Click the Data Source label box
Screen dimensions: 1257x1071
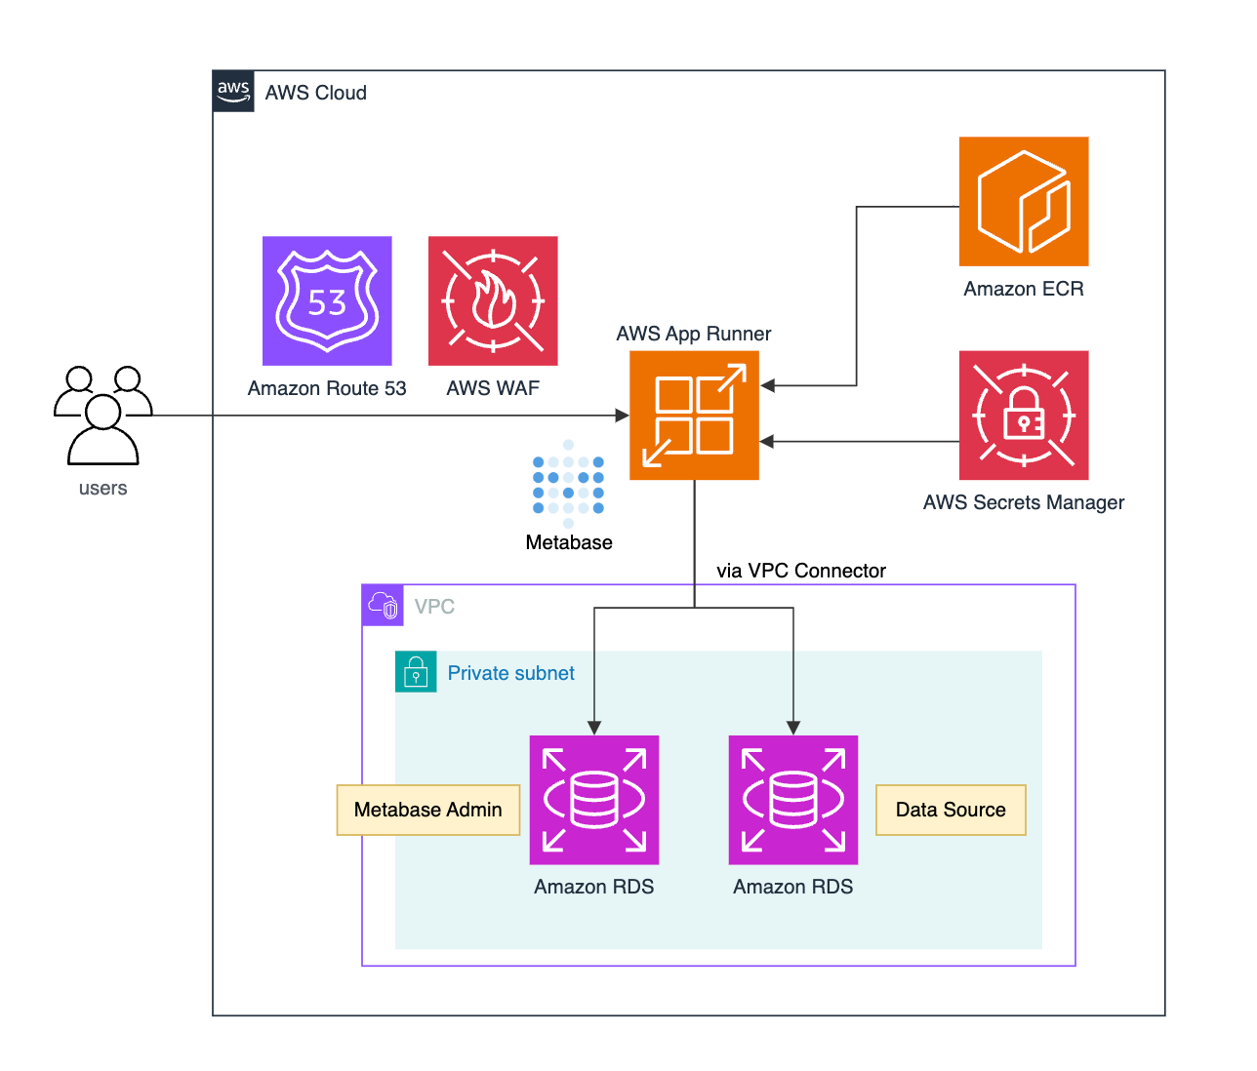(x=951, y=810)
